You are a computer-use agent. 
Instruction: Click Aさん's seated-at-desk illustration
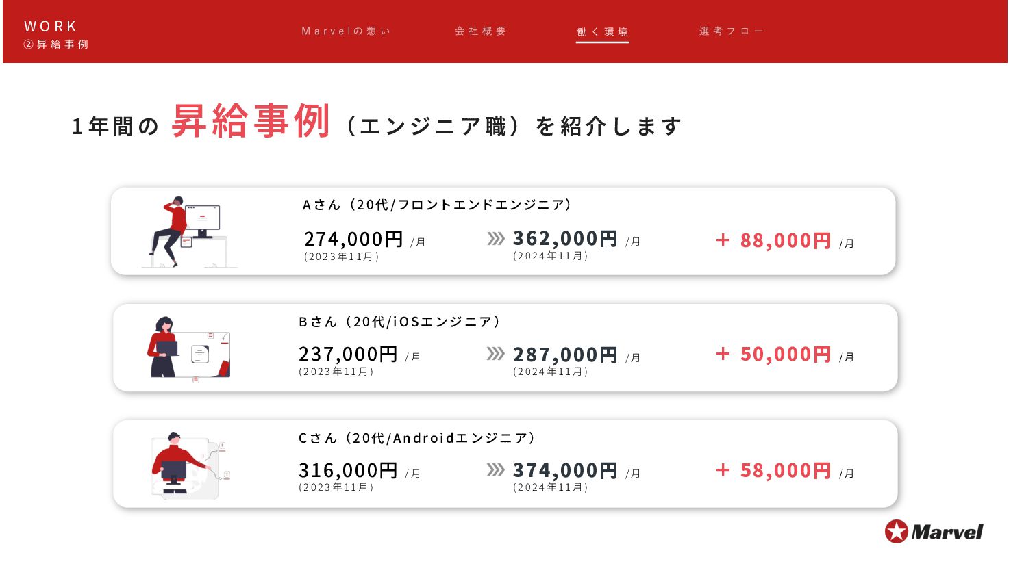(x=190, y=232)
